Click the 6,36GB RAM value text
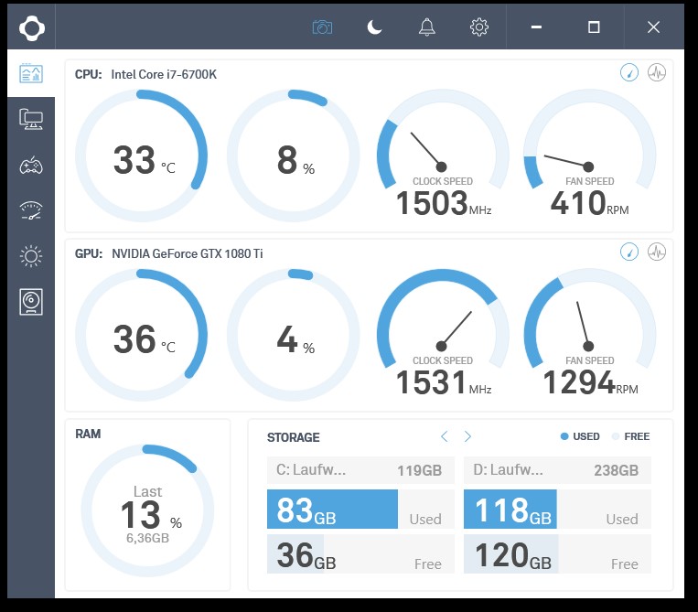Screen dimensions: 698x612 coord(147,538)
